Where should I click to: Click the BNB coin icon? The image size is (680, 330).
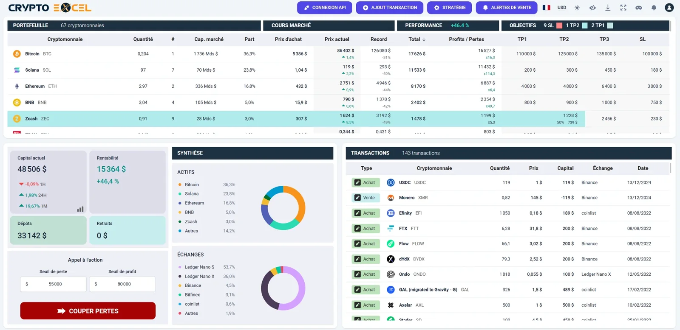pos(17,102)
